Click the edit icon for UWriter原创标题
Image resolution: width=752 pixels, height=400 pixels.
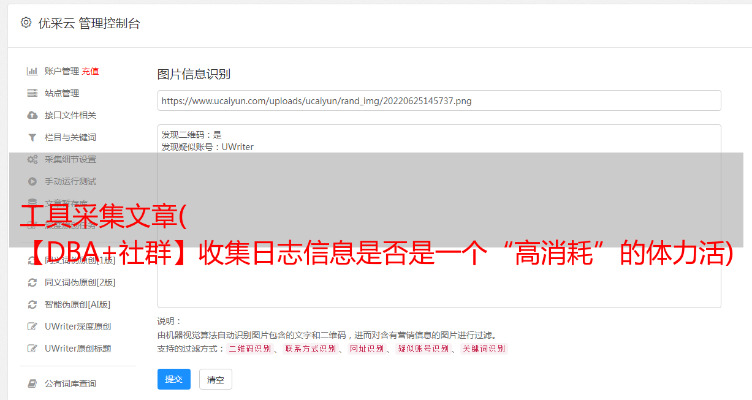coord(32,349)
